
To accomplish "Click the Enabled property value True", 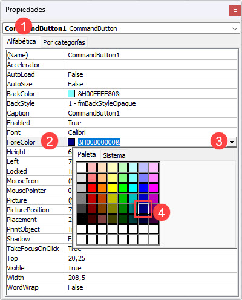I will coord(74,123).
